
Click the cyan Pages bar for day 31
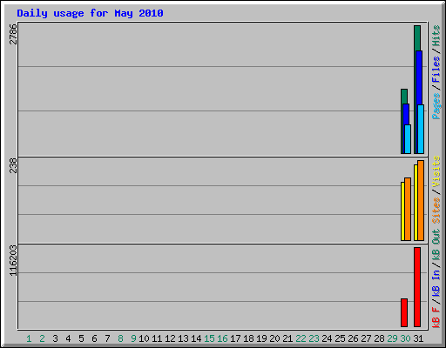(421, 129)
